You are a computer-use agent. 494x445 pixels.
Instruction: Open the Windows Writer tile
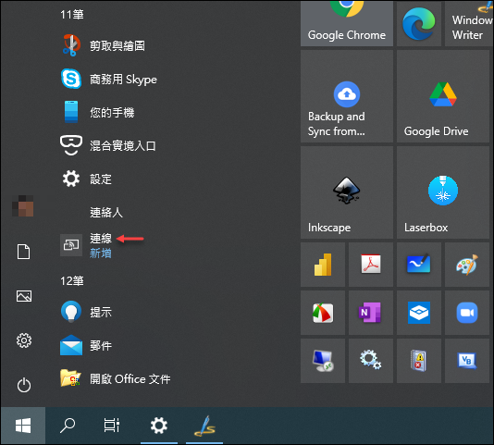click(469, 23)
